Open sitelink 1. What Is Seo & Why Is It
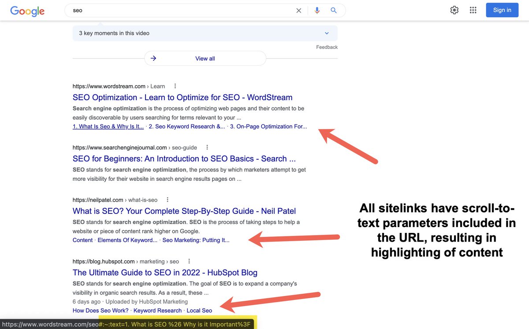 (108, 127)
